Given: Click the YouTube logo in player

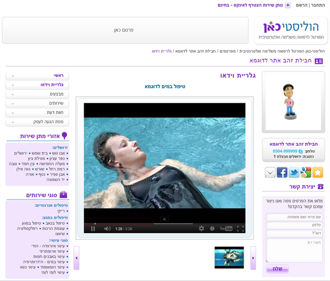Looking at the screenshot, I should pyautogui.click(x=226, y=229).
